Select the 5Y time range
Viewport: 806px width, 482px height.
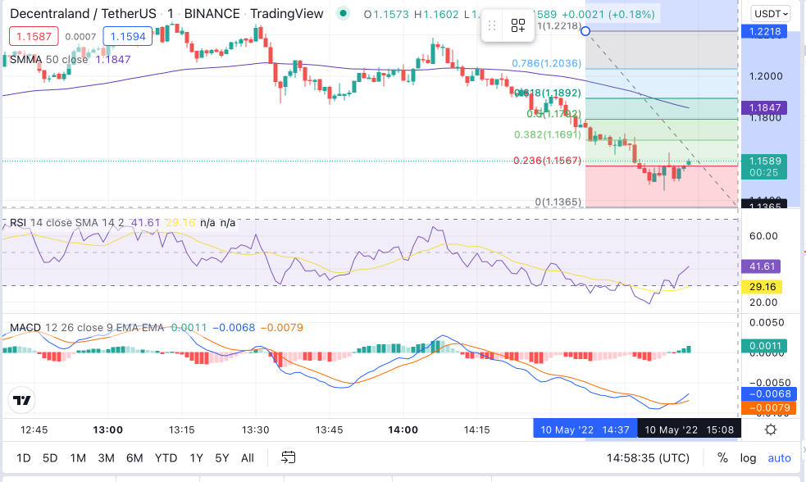coord(221,458)
